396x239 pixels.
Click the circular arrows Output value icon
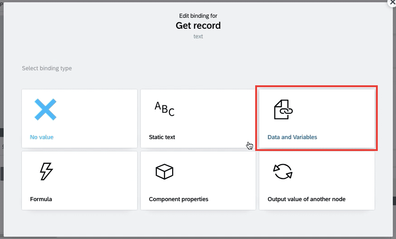(283, 171)
